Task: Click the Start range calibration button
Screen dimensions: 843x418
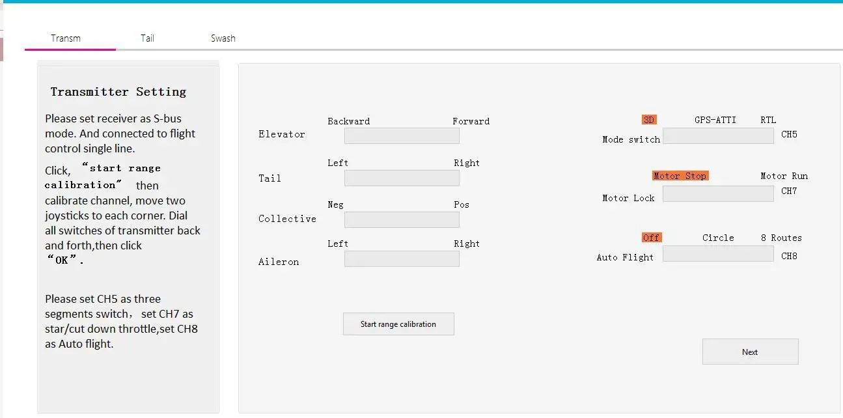Action: point(398,324)
